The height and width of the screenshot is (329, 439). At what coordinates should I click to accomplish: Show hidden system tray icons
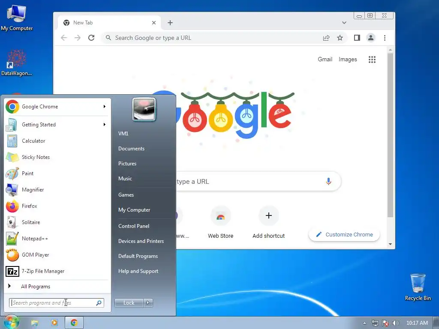pyautogui.click(x=364, y=323)
